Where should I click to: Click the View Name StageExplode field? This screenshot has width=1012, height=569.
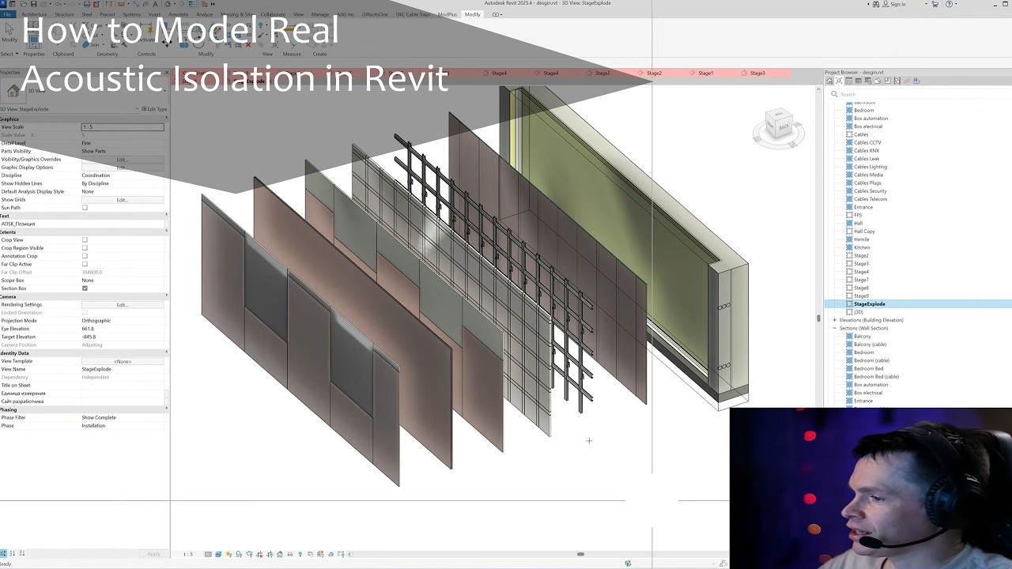click(x=123, y=369)
